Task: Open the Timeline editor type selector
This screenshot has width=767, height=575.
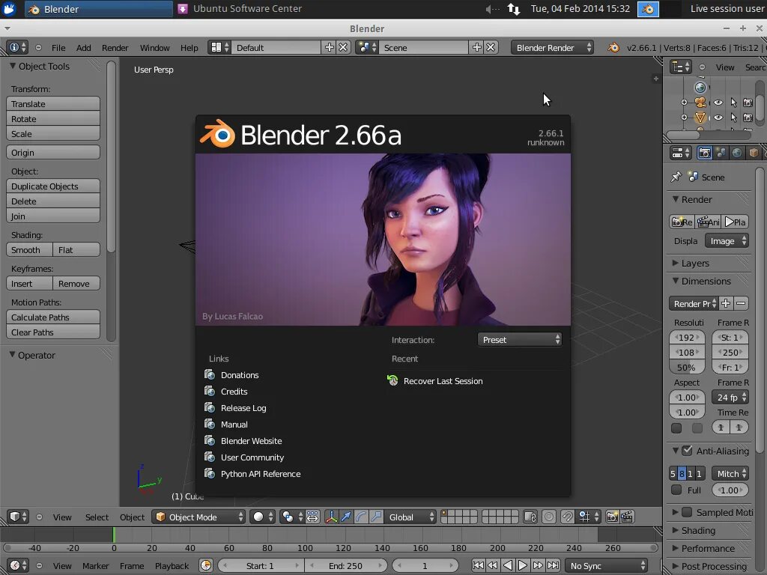Action: pos(18,566)
